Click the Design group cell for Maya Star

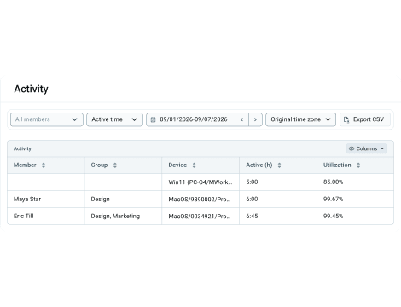(123, 199)
